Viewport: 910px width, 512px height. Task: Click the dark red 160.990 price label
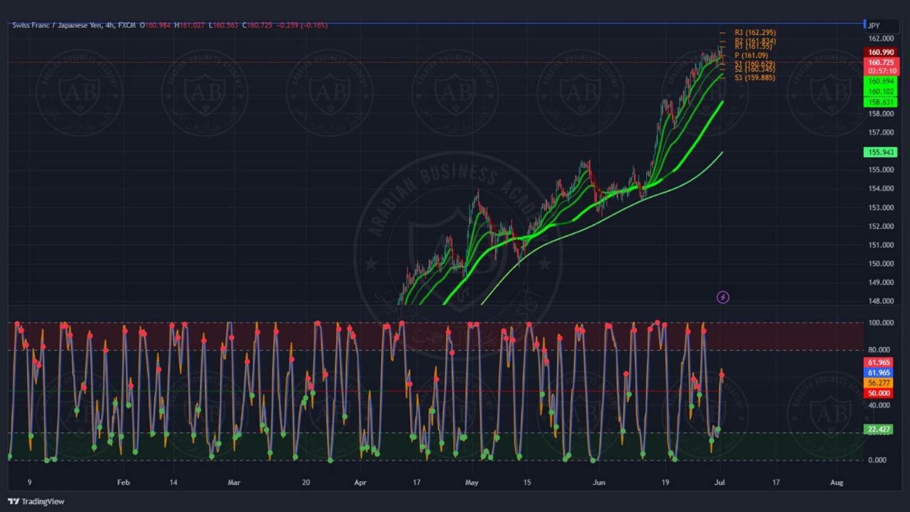coord(880,53)
